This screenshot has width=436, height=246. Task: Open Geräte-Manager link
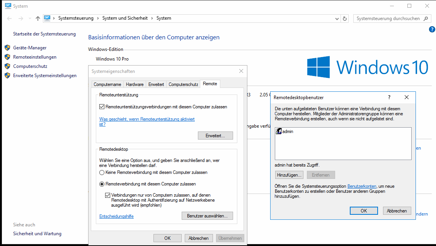click(30, 48)
